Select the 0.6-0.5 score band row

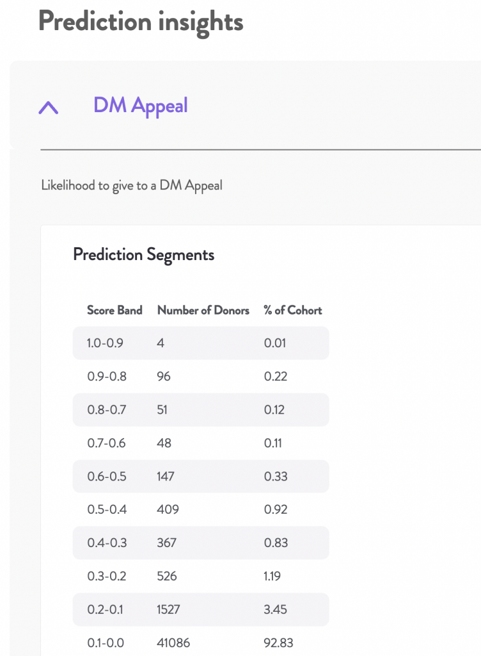pyautogui.click(x=201, y=476)
